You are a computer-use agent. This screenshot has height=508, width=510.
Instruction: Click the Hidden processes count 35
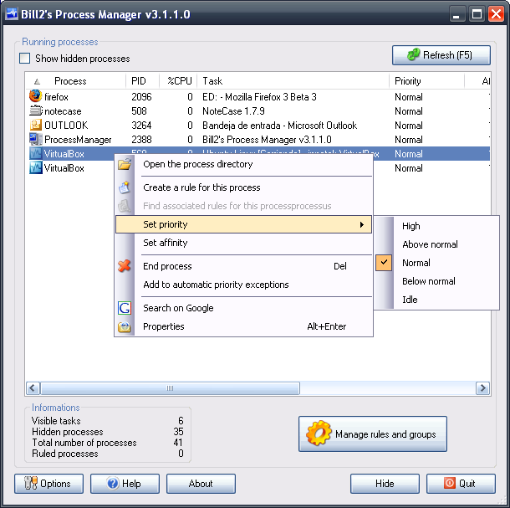click(178, 432)
